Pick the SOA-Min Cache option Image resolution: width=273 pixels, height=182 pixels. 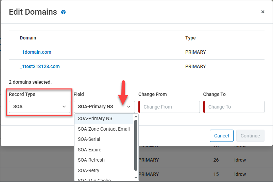[x=94, y=180]
